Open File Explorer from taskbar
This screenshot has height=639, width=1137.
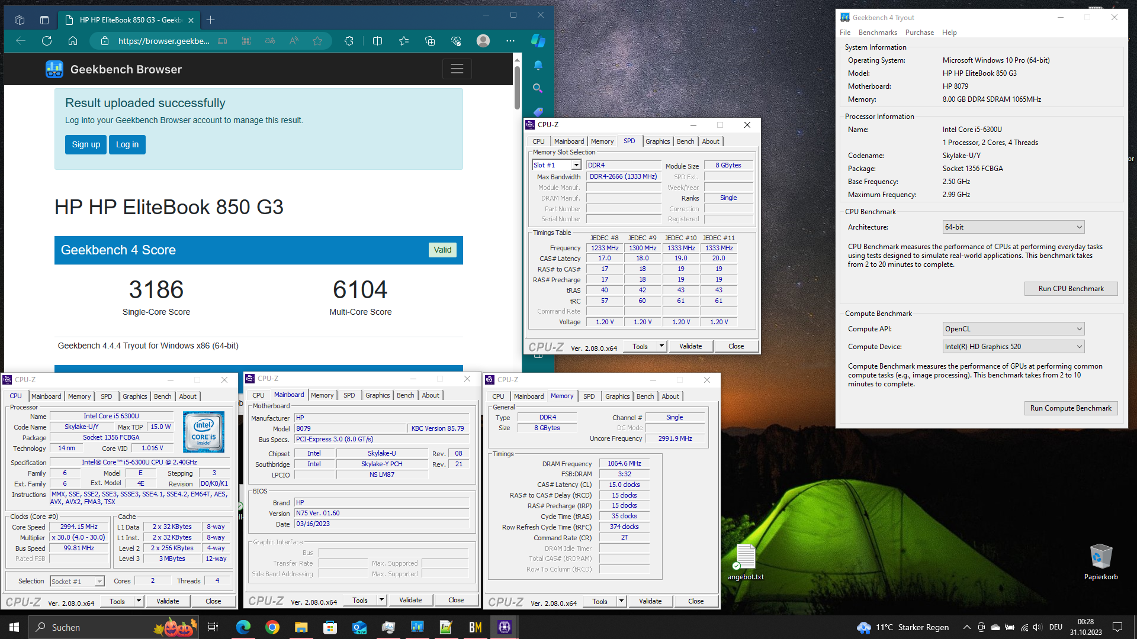301,627
